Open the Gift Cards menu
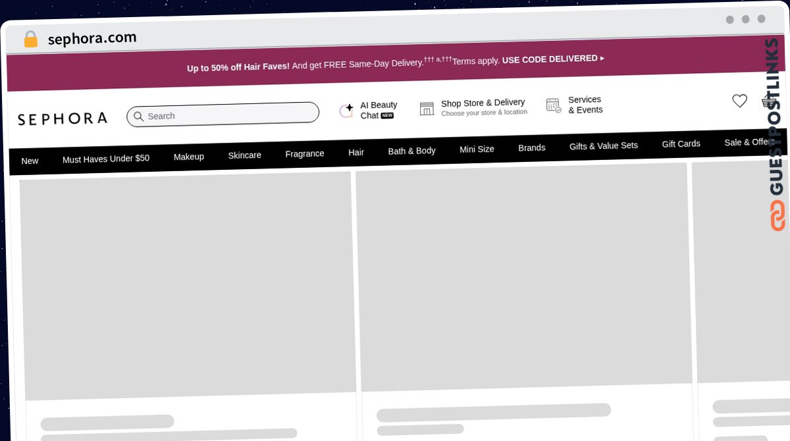The width and height of the screenshot is (790, 441). pyautogui.click(x=681, y=143)
